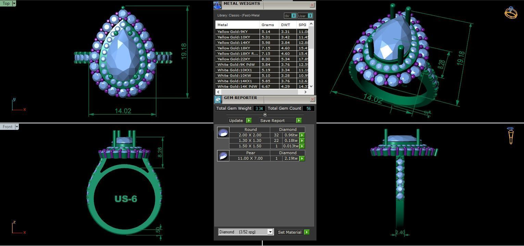Image resolution: width=524 pixels, height=246 pixels.
Task: Click the pear diamond gem thumbnail
Action: point(223,156)
